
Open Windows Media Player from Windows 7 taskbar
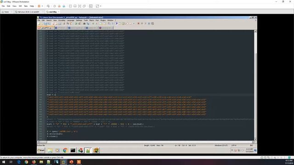pyautogui.click(x=57, y=150)
